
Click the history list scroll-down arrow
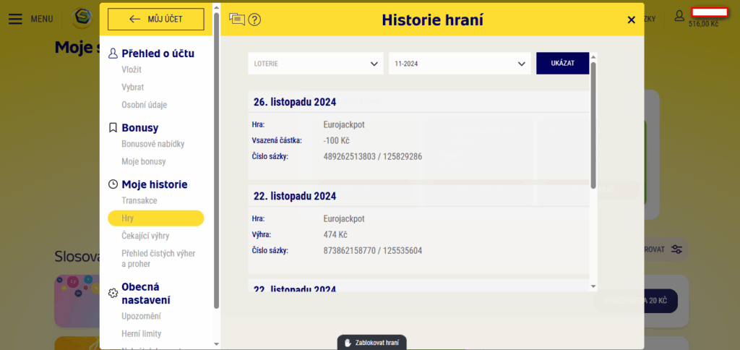point(594,286)
